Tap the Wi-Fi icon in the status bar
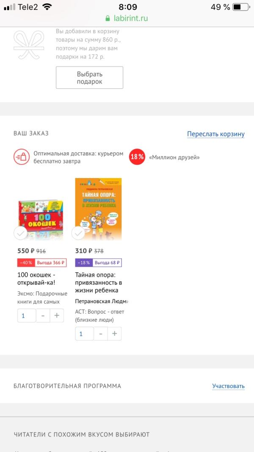The width and height of the screenshot is (254, 452). (x=46, y=7)
